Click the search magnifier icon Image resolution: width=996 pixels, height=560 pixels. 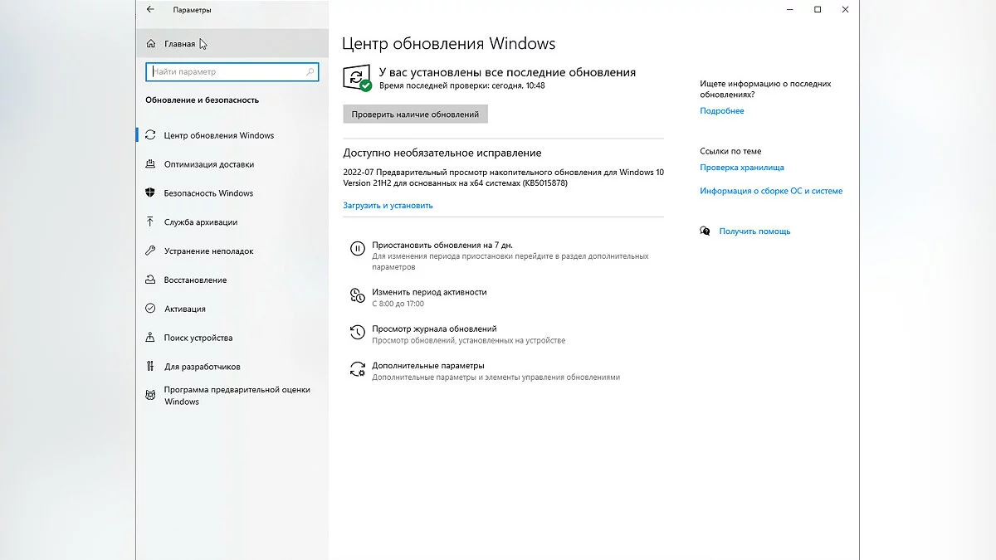point(311,72)
